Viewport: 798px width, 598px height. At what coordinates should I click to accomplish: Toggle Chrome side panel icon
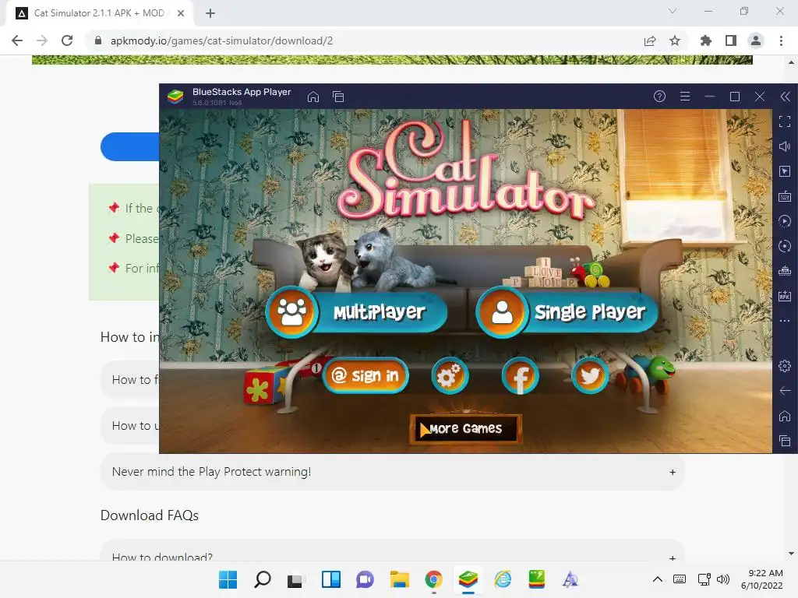[731, 40]
